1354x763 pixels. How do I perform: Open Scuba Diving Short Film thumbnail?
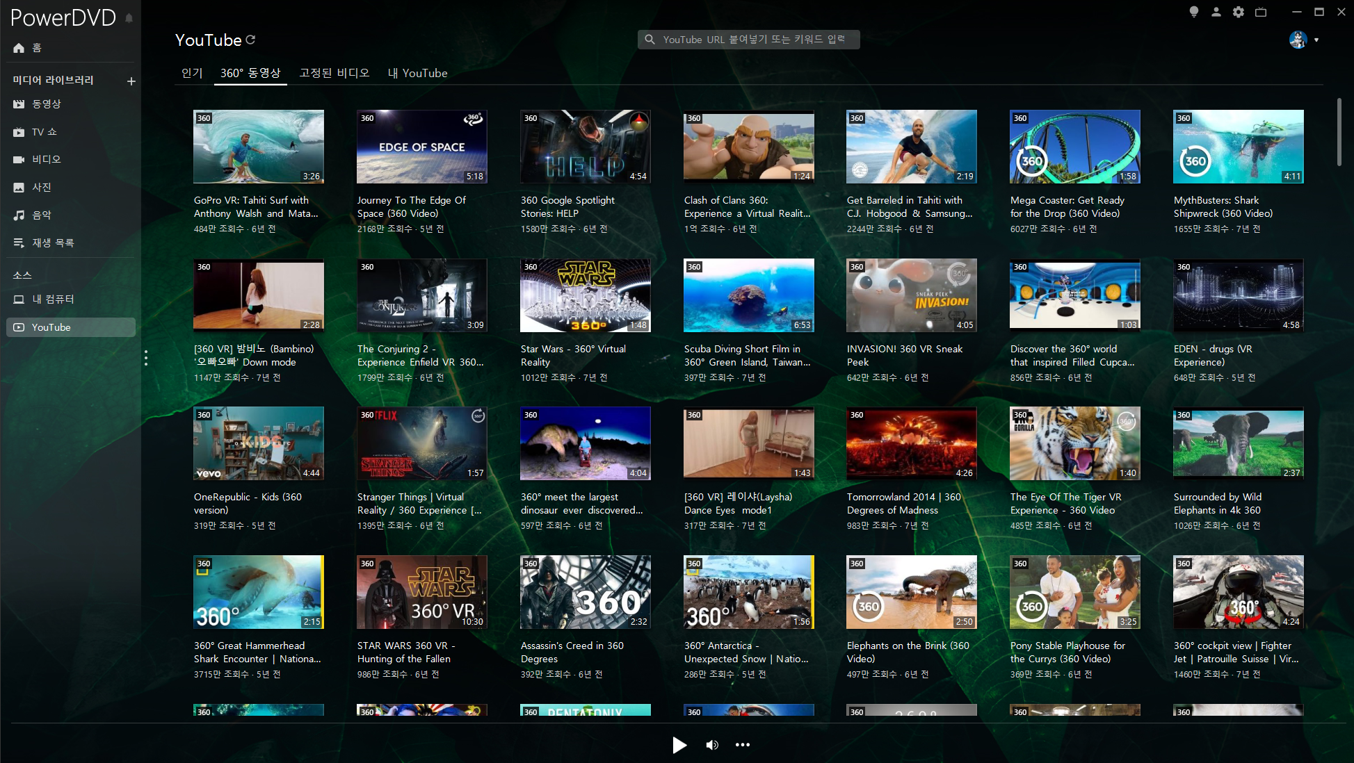pos(749,295)
